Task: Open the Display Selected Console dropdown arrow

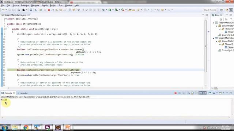Action: coord(217,93)
